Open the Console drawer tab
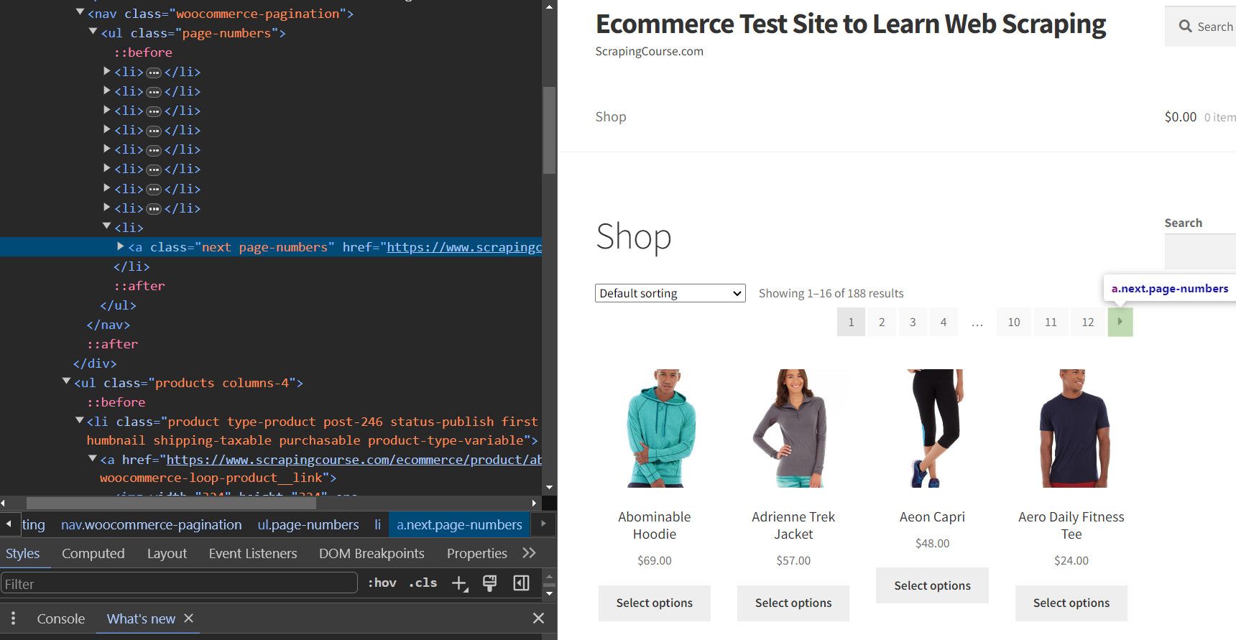 tap(61, 618)
